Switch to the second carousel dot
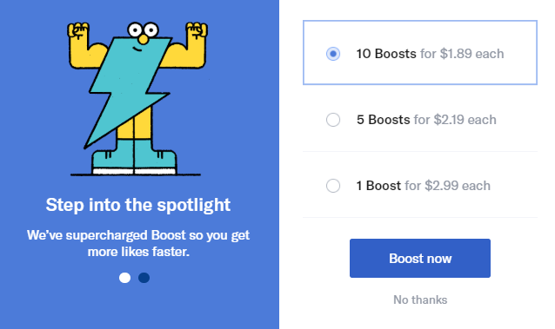This screenshot has width=555, height=329. point(144,278)
